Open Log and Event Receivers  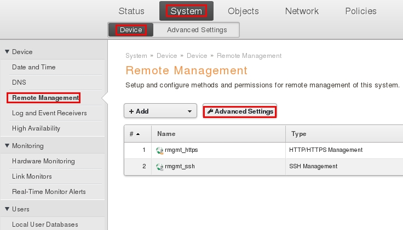coord(49,113)
